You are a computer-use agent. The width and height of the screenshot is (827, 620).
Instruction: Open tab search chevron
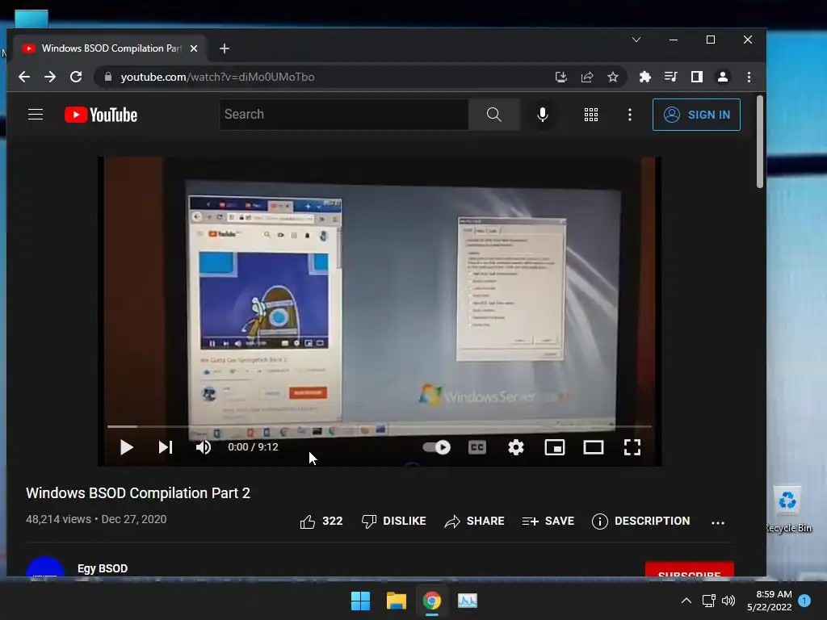tap(636, 40)
